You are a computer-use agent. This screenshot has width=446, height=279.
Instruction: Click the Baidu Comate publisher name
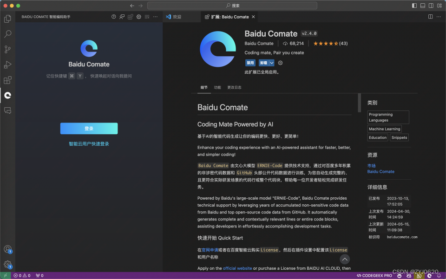click(x=259, y=44)
